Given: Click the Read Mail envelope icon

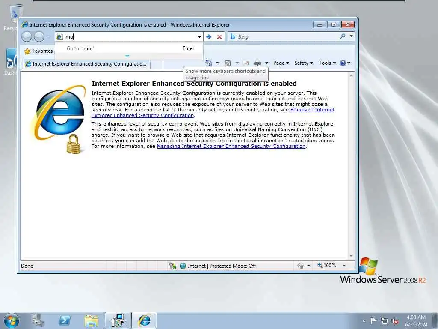Looking at the screenshot, I should [246, 63].
